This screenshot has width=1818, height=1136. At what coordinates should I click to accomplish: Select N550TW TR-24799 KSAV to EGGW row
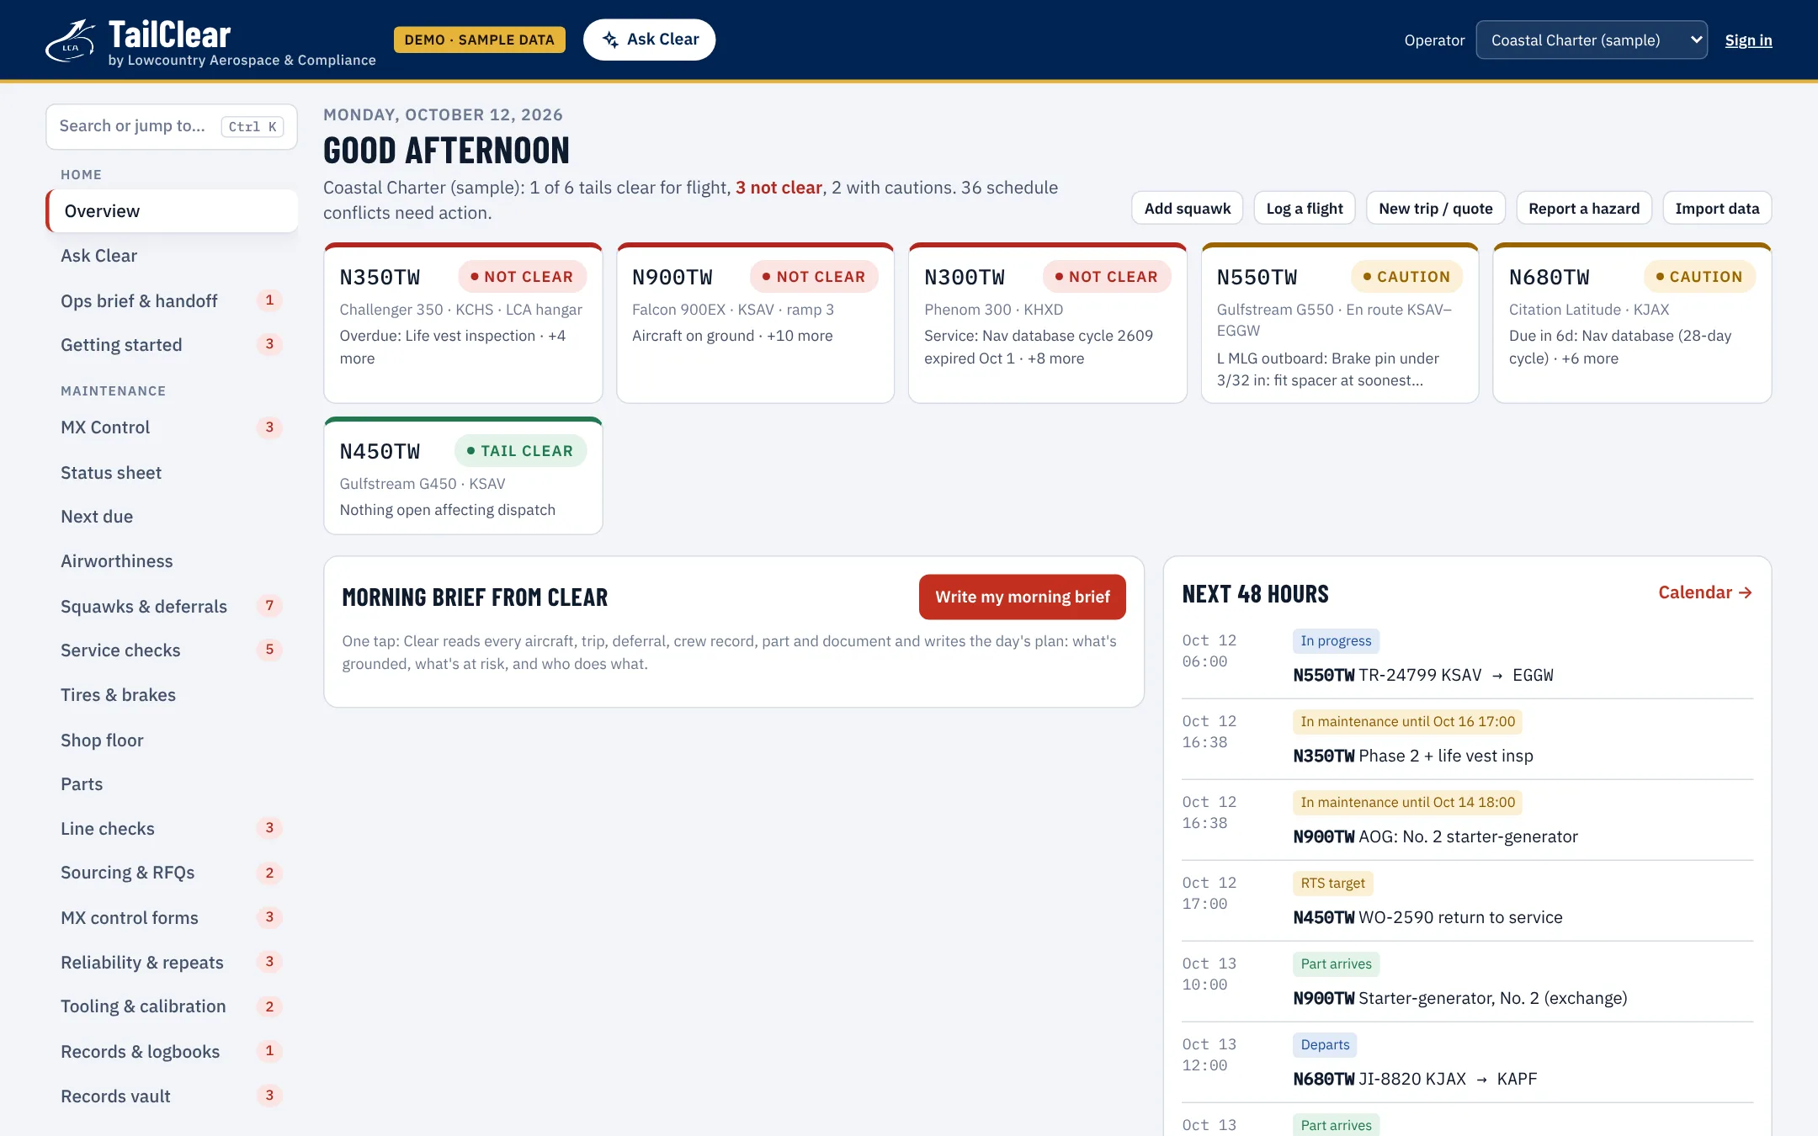click(1467, 658)
